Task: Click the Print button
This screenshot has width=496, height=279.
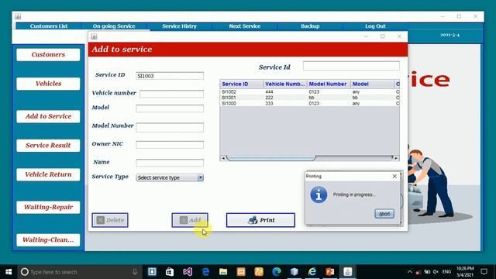Action: 260,220
